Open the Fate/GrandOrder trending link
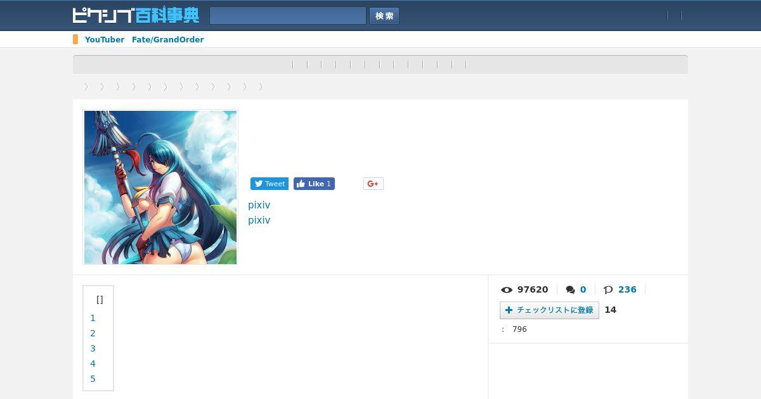This screenshot has height=399, width=761. click(168, 39)
